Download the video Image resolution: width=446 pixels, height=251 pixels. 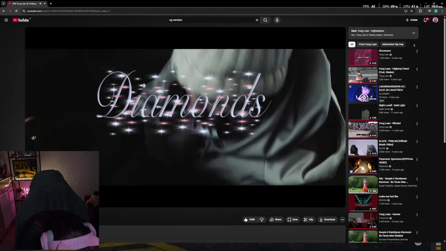coord(327,220)
